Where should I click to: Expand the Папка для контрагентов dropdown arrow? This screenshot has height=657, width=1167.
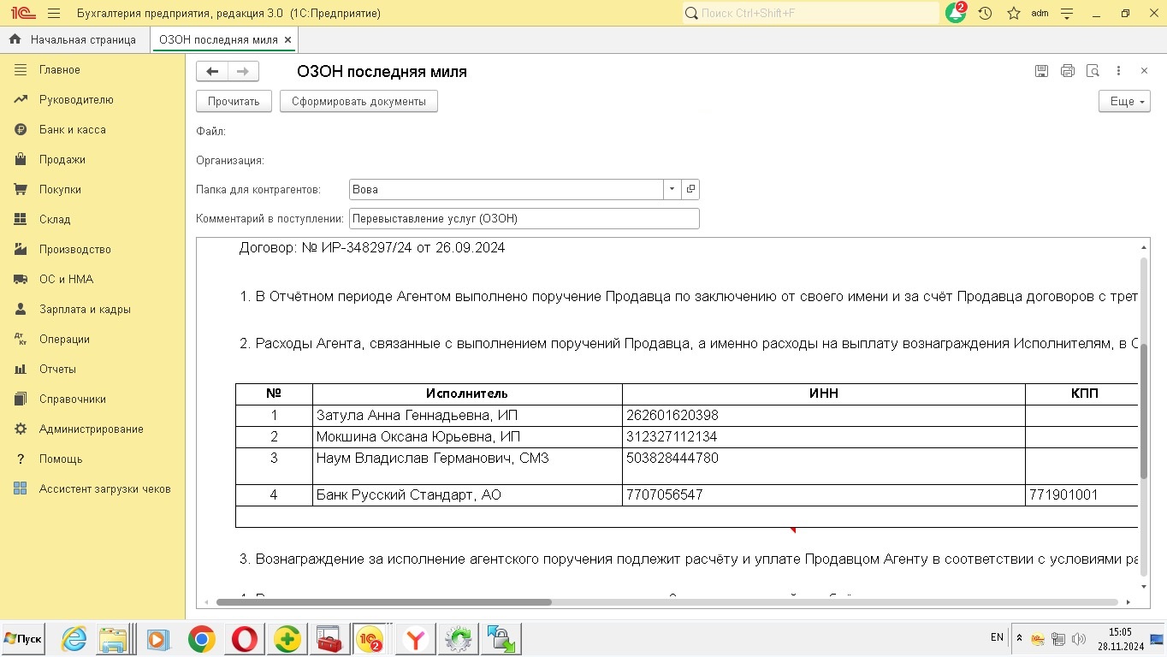point(672,189)
